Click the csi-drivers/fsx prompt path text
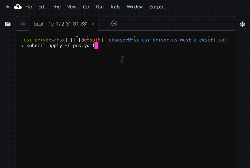Image resolution: width=250 pixels, height=168 pixels. click(44, 40)
